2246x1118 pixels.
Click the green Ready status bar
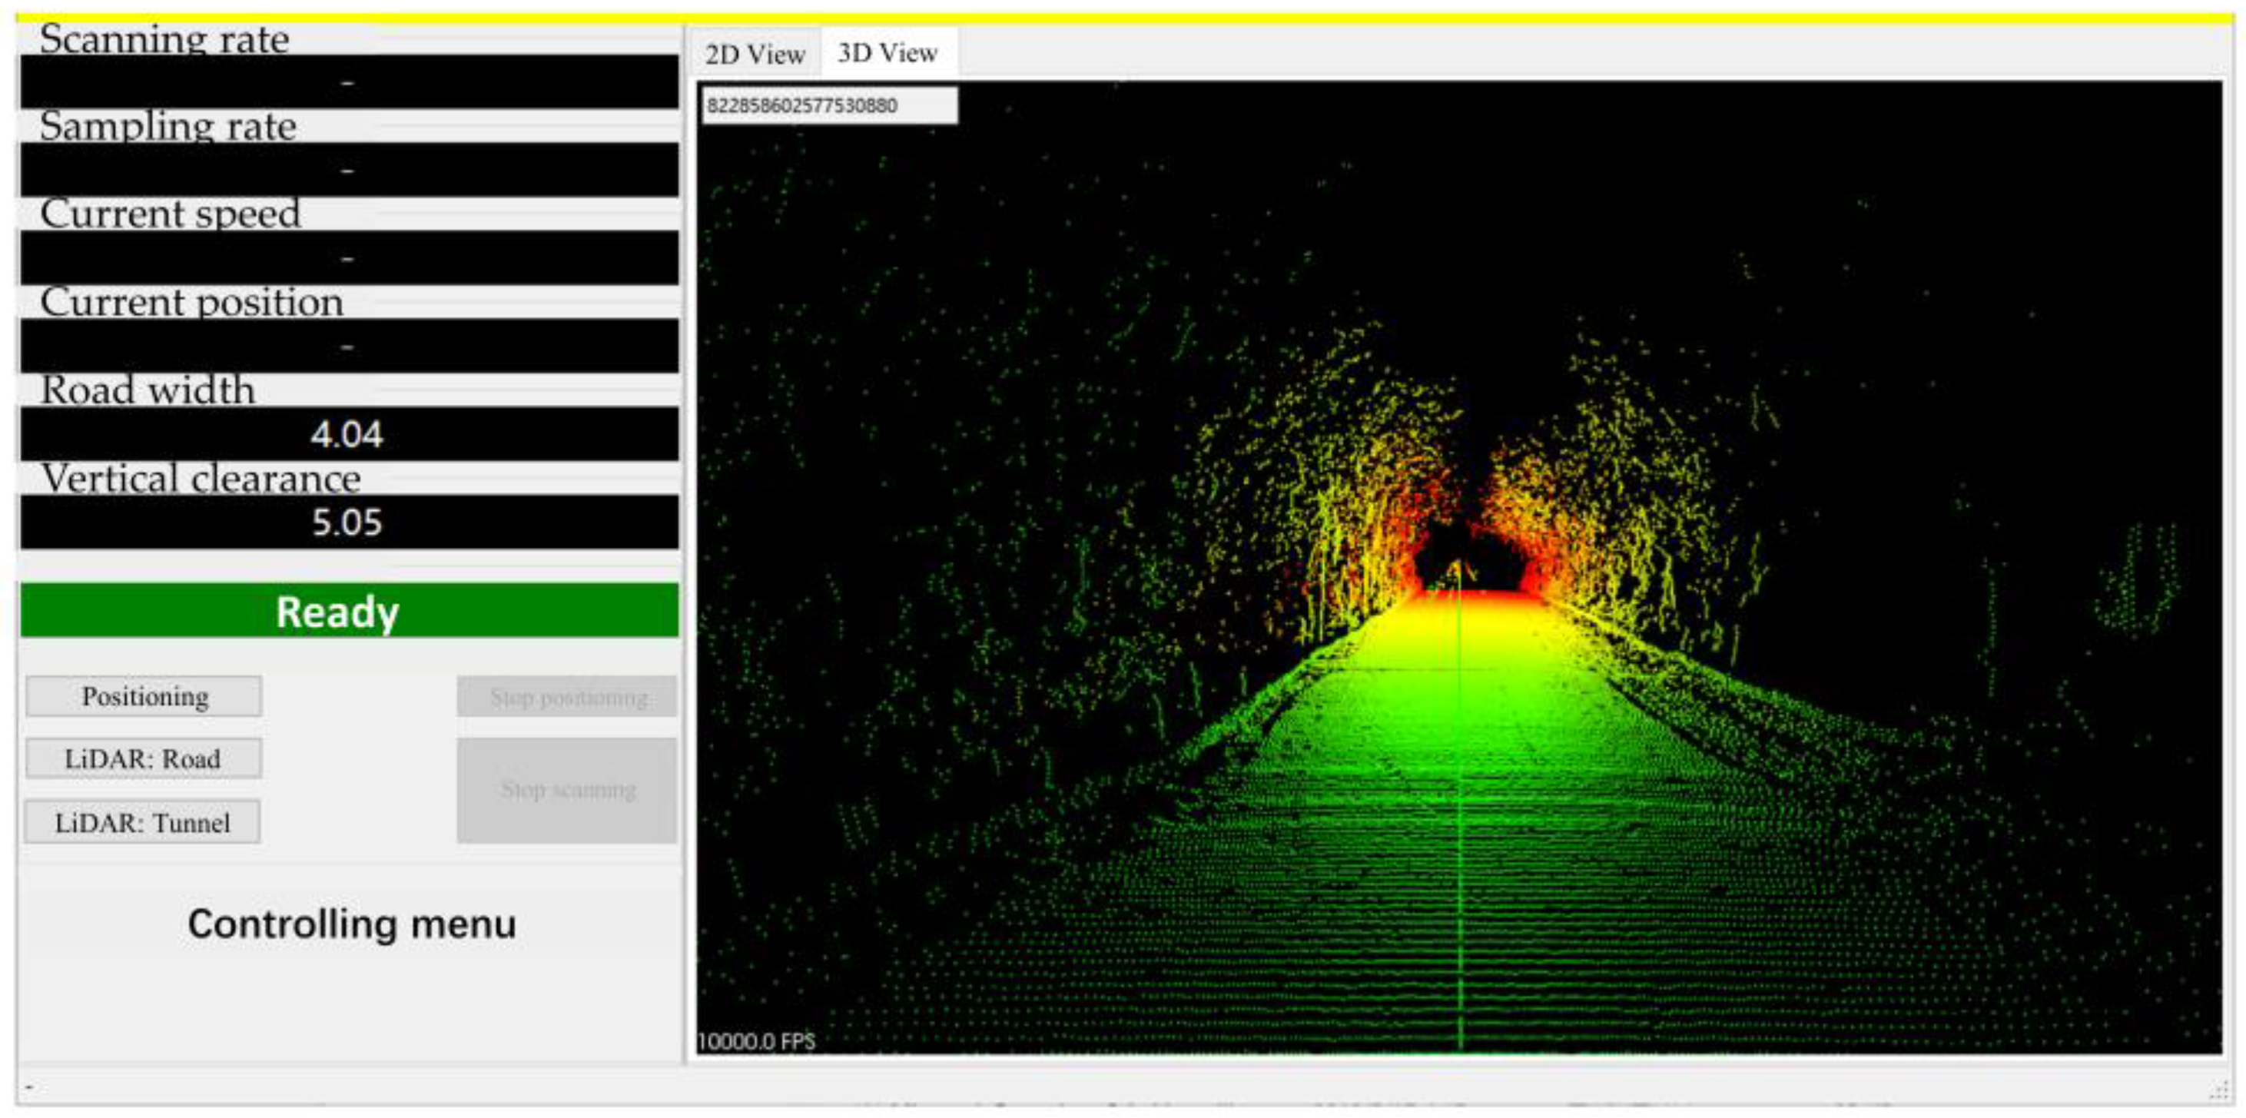(x=349, y=610)
